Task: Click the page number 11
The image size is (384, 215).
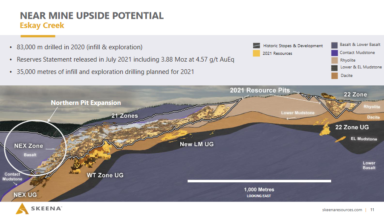Action: point(372,209)
